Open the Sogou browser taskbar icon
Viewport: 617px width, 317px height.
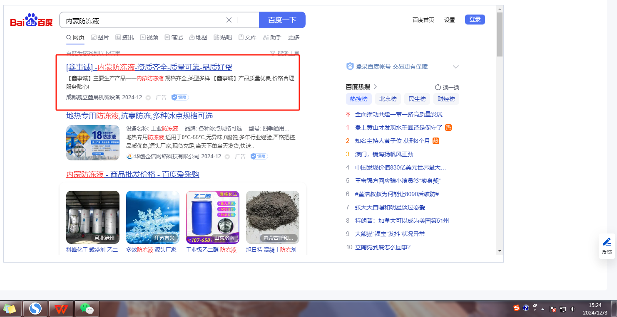point(35,309)
